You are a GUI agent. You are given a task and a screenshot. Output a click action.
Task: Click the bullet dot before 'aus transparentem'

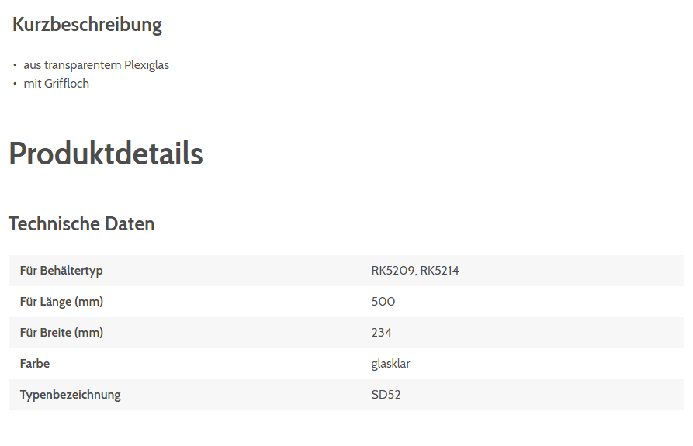(15, 65)
